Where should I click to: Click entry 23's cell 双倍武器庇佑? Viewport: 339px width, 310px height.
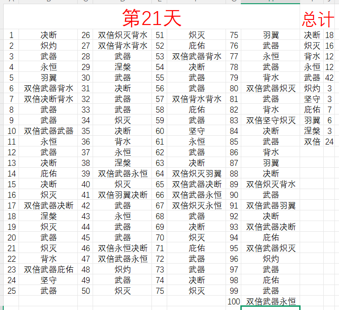49,269
